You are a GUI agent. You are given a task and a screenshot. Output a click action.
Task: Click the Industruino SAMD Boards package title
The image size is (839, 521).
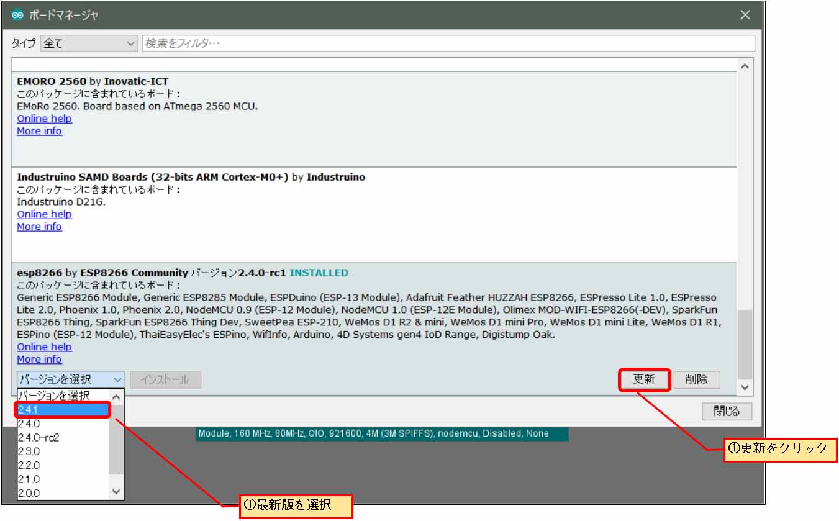coord(191,177)
